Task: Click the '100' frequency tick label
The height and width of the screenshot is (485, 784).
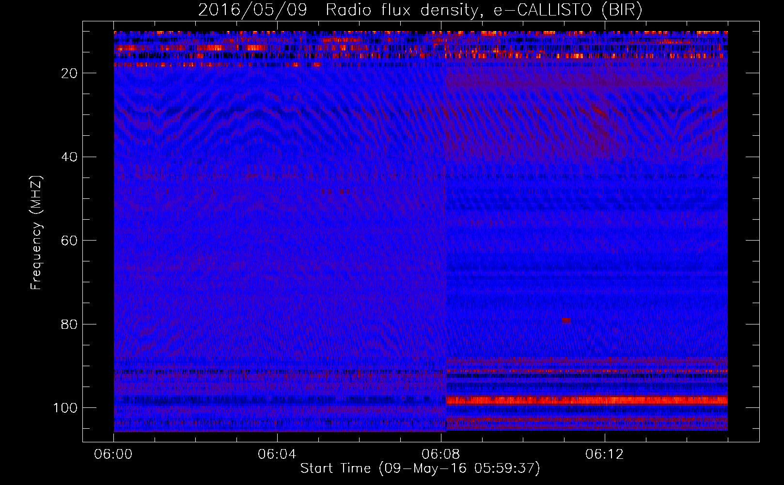Action: point(65,408)
